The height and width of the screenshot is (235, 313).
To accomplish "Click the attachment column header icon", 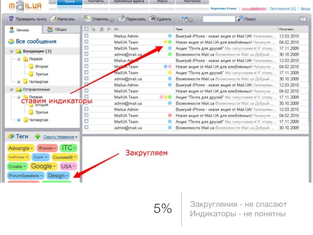I will (102, 29).
